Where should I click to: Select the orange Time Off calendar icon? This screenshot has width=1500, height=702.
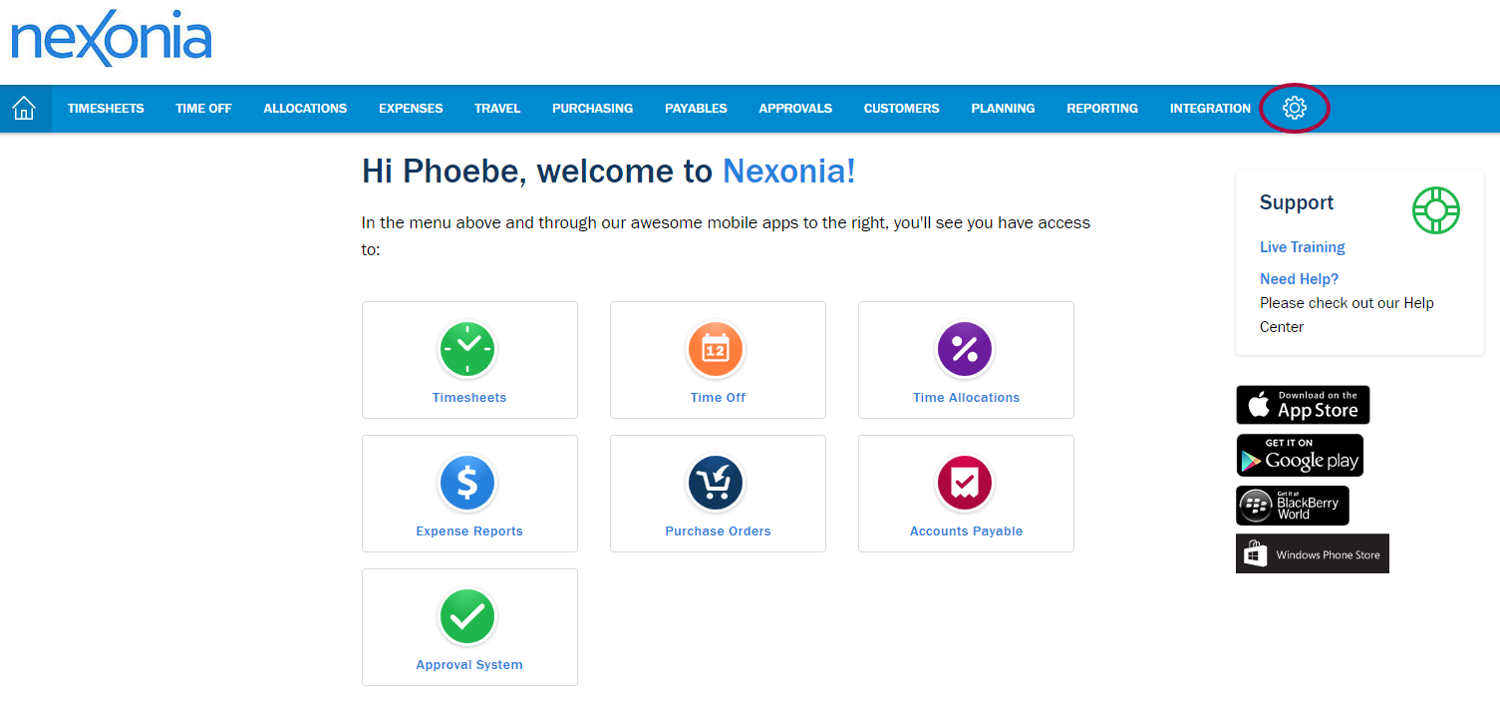716,349
